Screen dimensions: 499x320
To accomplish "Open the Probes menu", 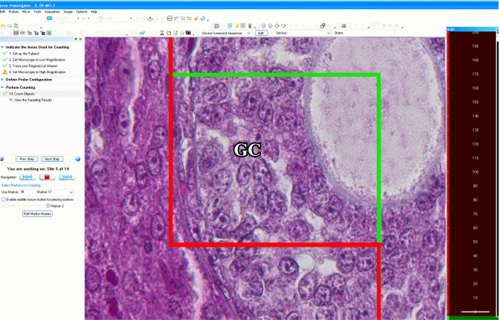I will click(x=13, y=11).
